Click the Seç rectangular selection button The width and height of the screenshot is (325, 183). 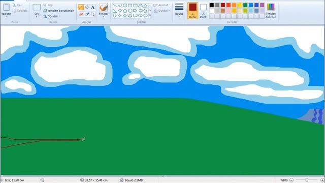[37, 7]
